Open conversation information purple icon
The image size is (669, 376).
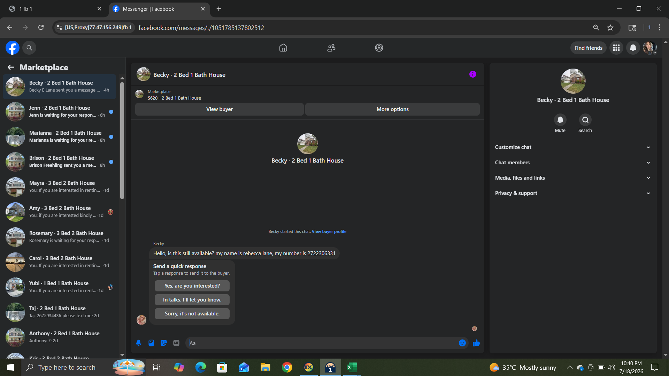pos(473,74)
